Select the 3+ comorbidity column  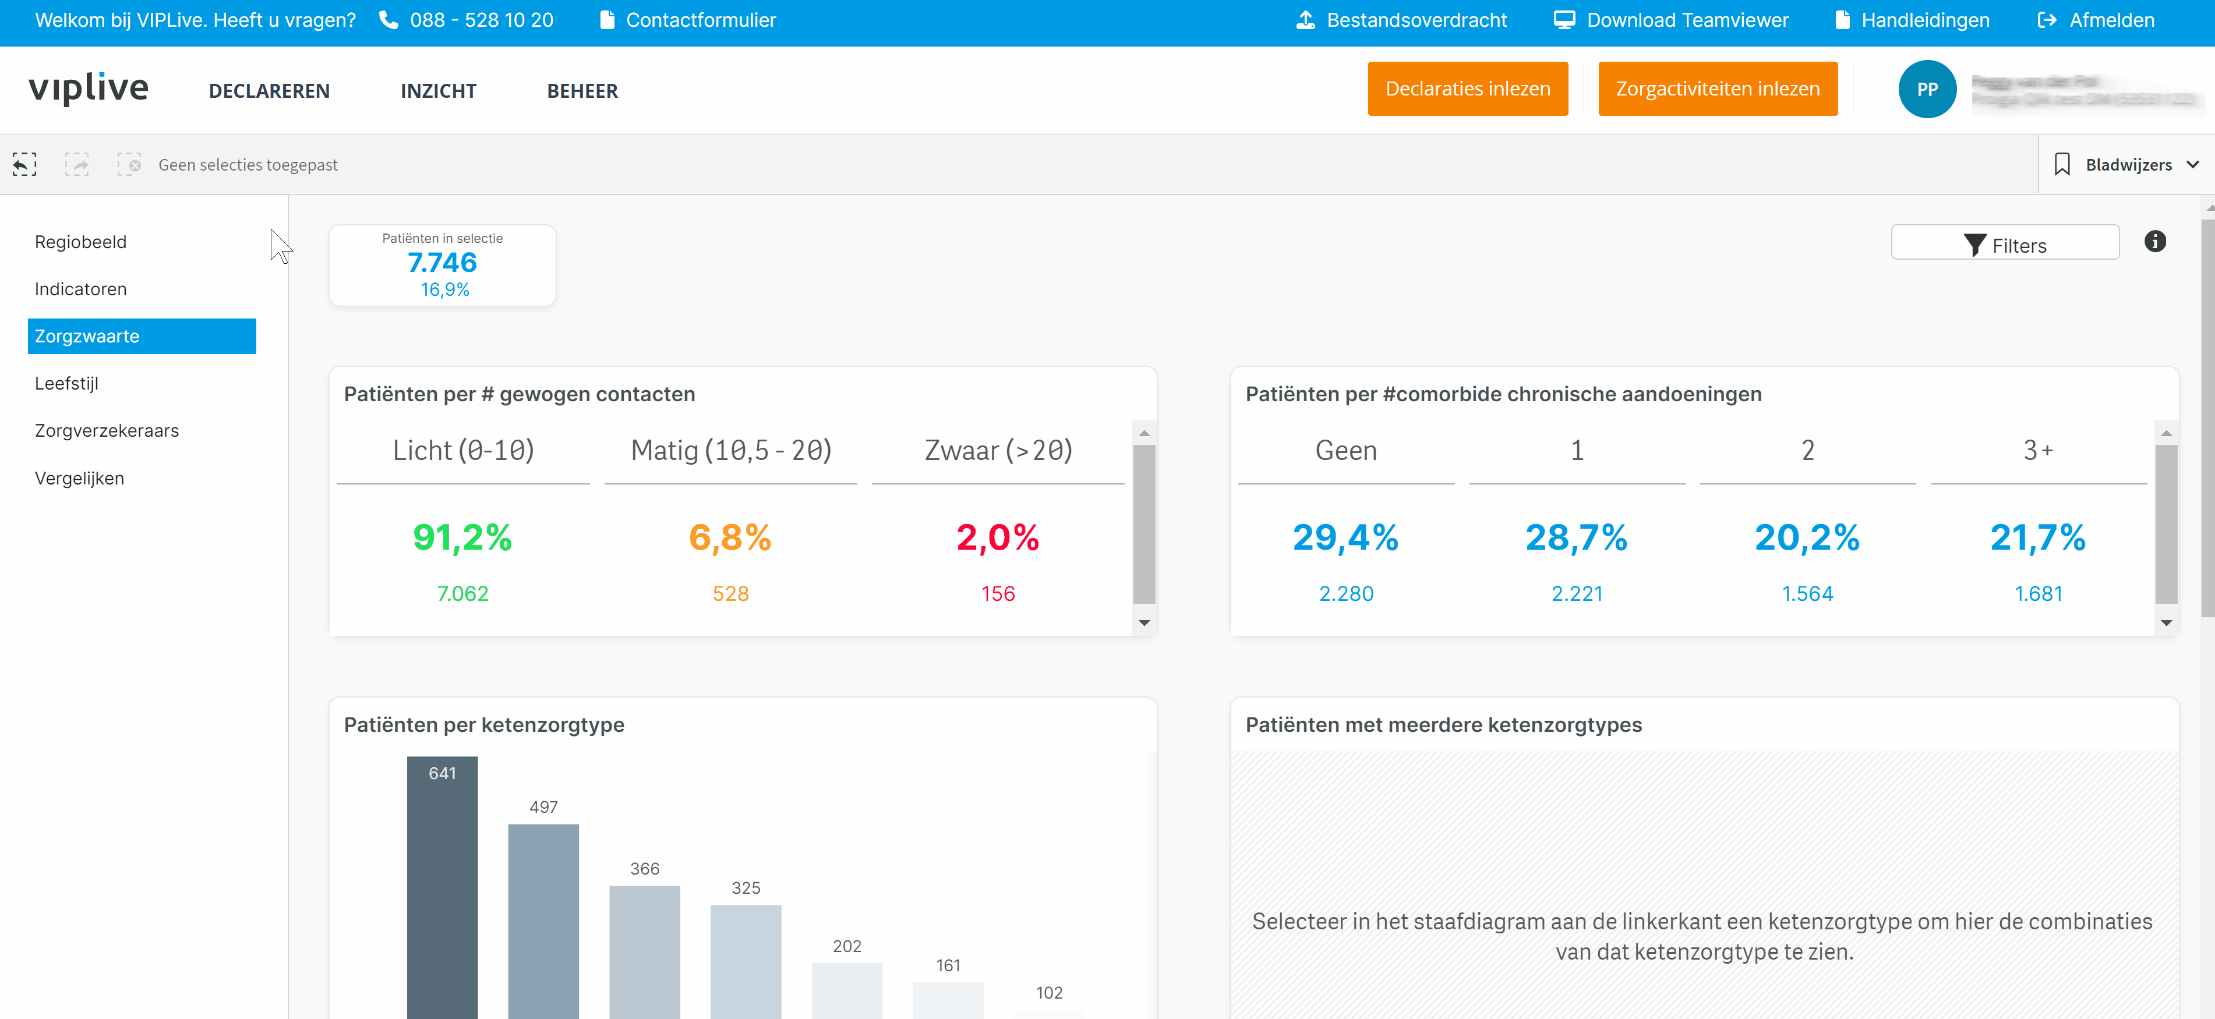pyautogui.click(x=2038, y=451)
